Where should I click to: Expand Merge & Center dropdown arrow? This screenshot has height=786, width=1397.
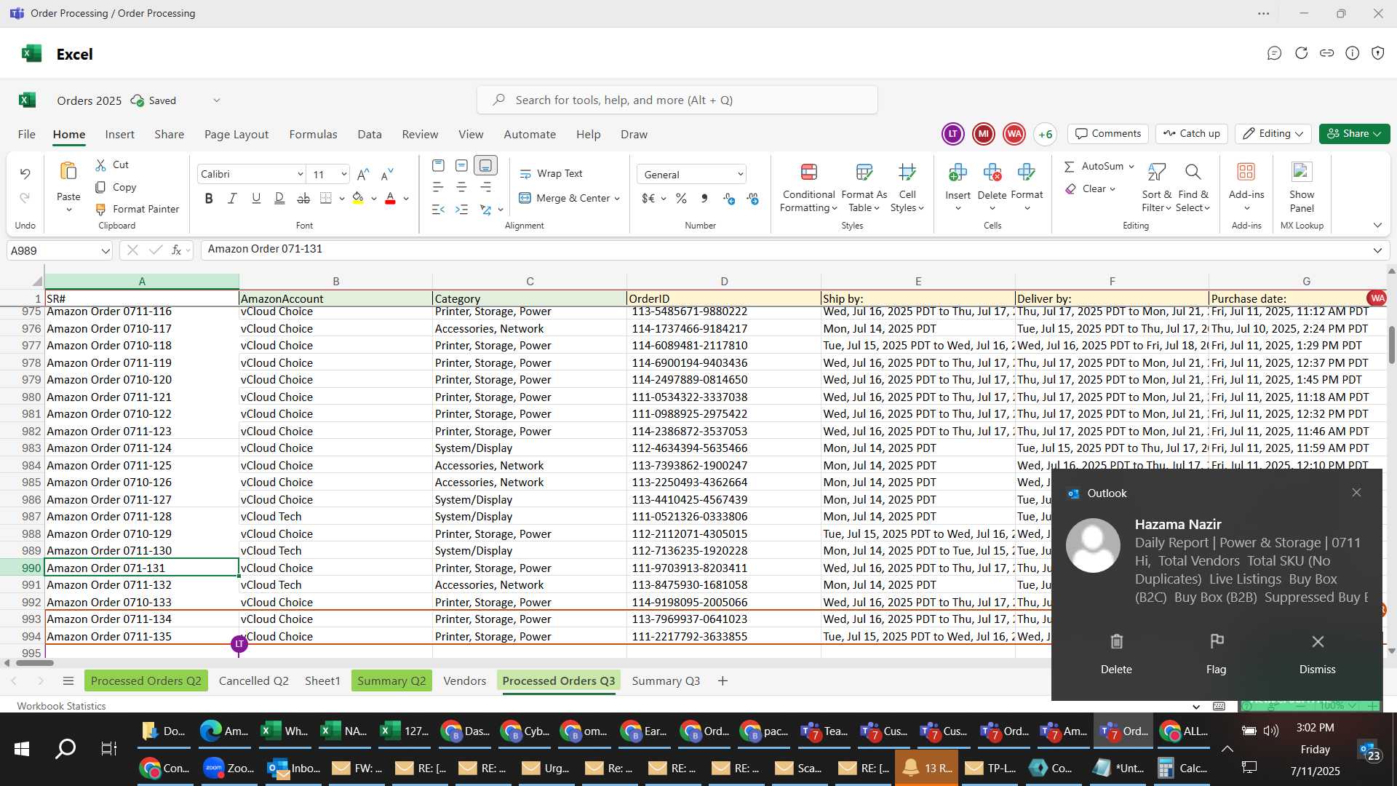click(x=617, y=199)
